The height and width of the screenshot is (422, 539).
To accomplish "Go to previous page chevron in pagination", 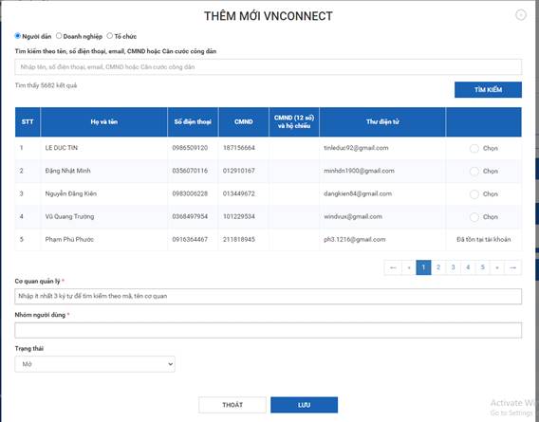I will click(409, 267).
